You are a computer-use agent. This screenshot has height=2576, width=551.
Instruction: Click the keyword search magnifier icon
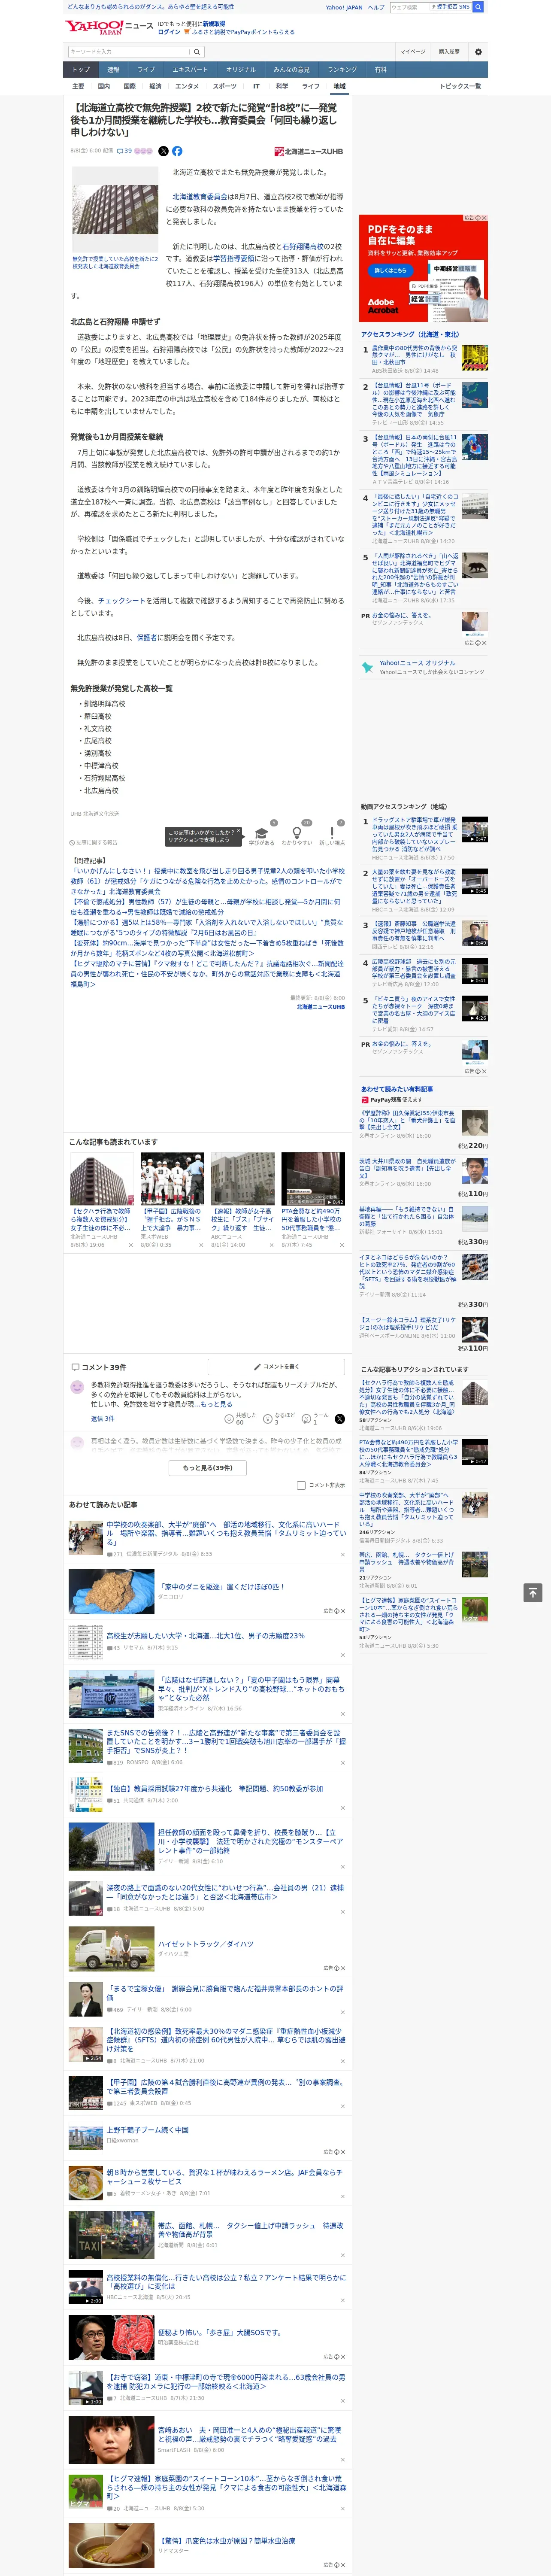[197, 51]
